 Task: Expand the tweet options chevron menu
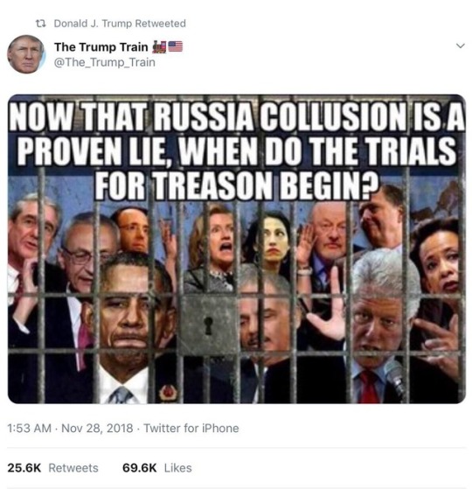tap(460, 45)
